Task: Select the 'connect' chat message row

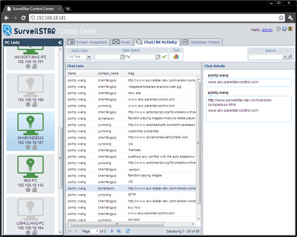Action: (131, 219)
